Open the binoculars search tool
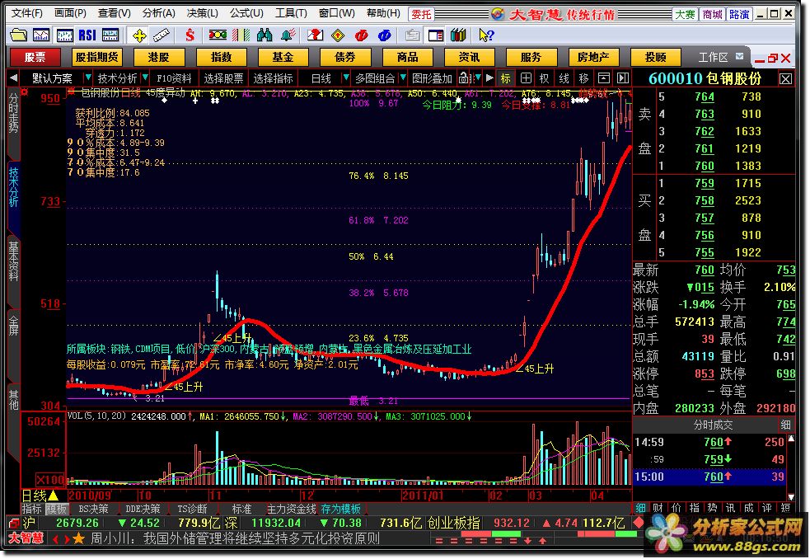810x559 pixels. 264,35
